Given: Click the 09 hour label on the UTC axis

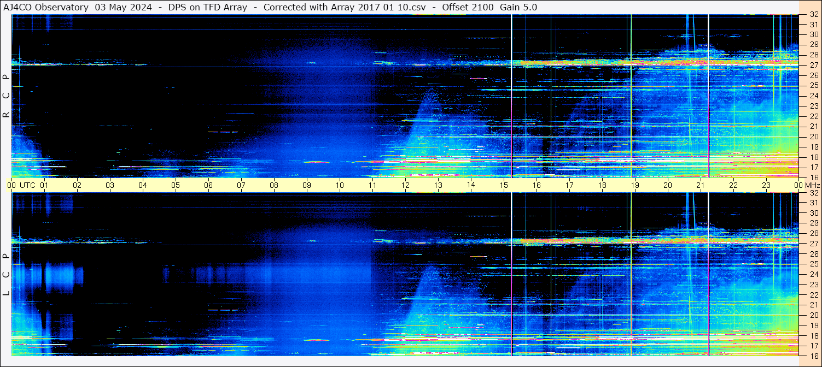Looking at the screenshot, I should [307, 185].
